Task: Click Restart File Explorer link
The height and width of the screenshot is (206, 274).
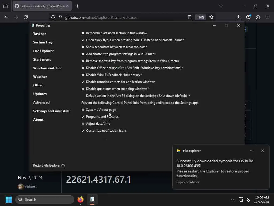Action: pos(49,165)
